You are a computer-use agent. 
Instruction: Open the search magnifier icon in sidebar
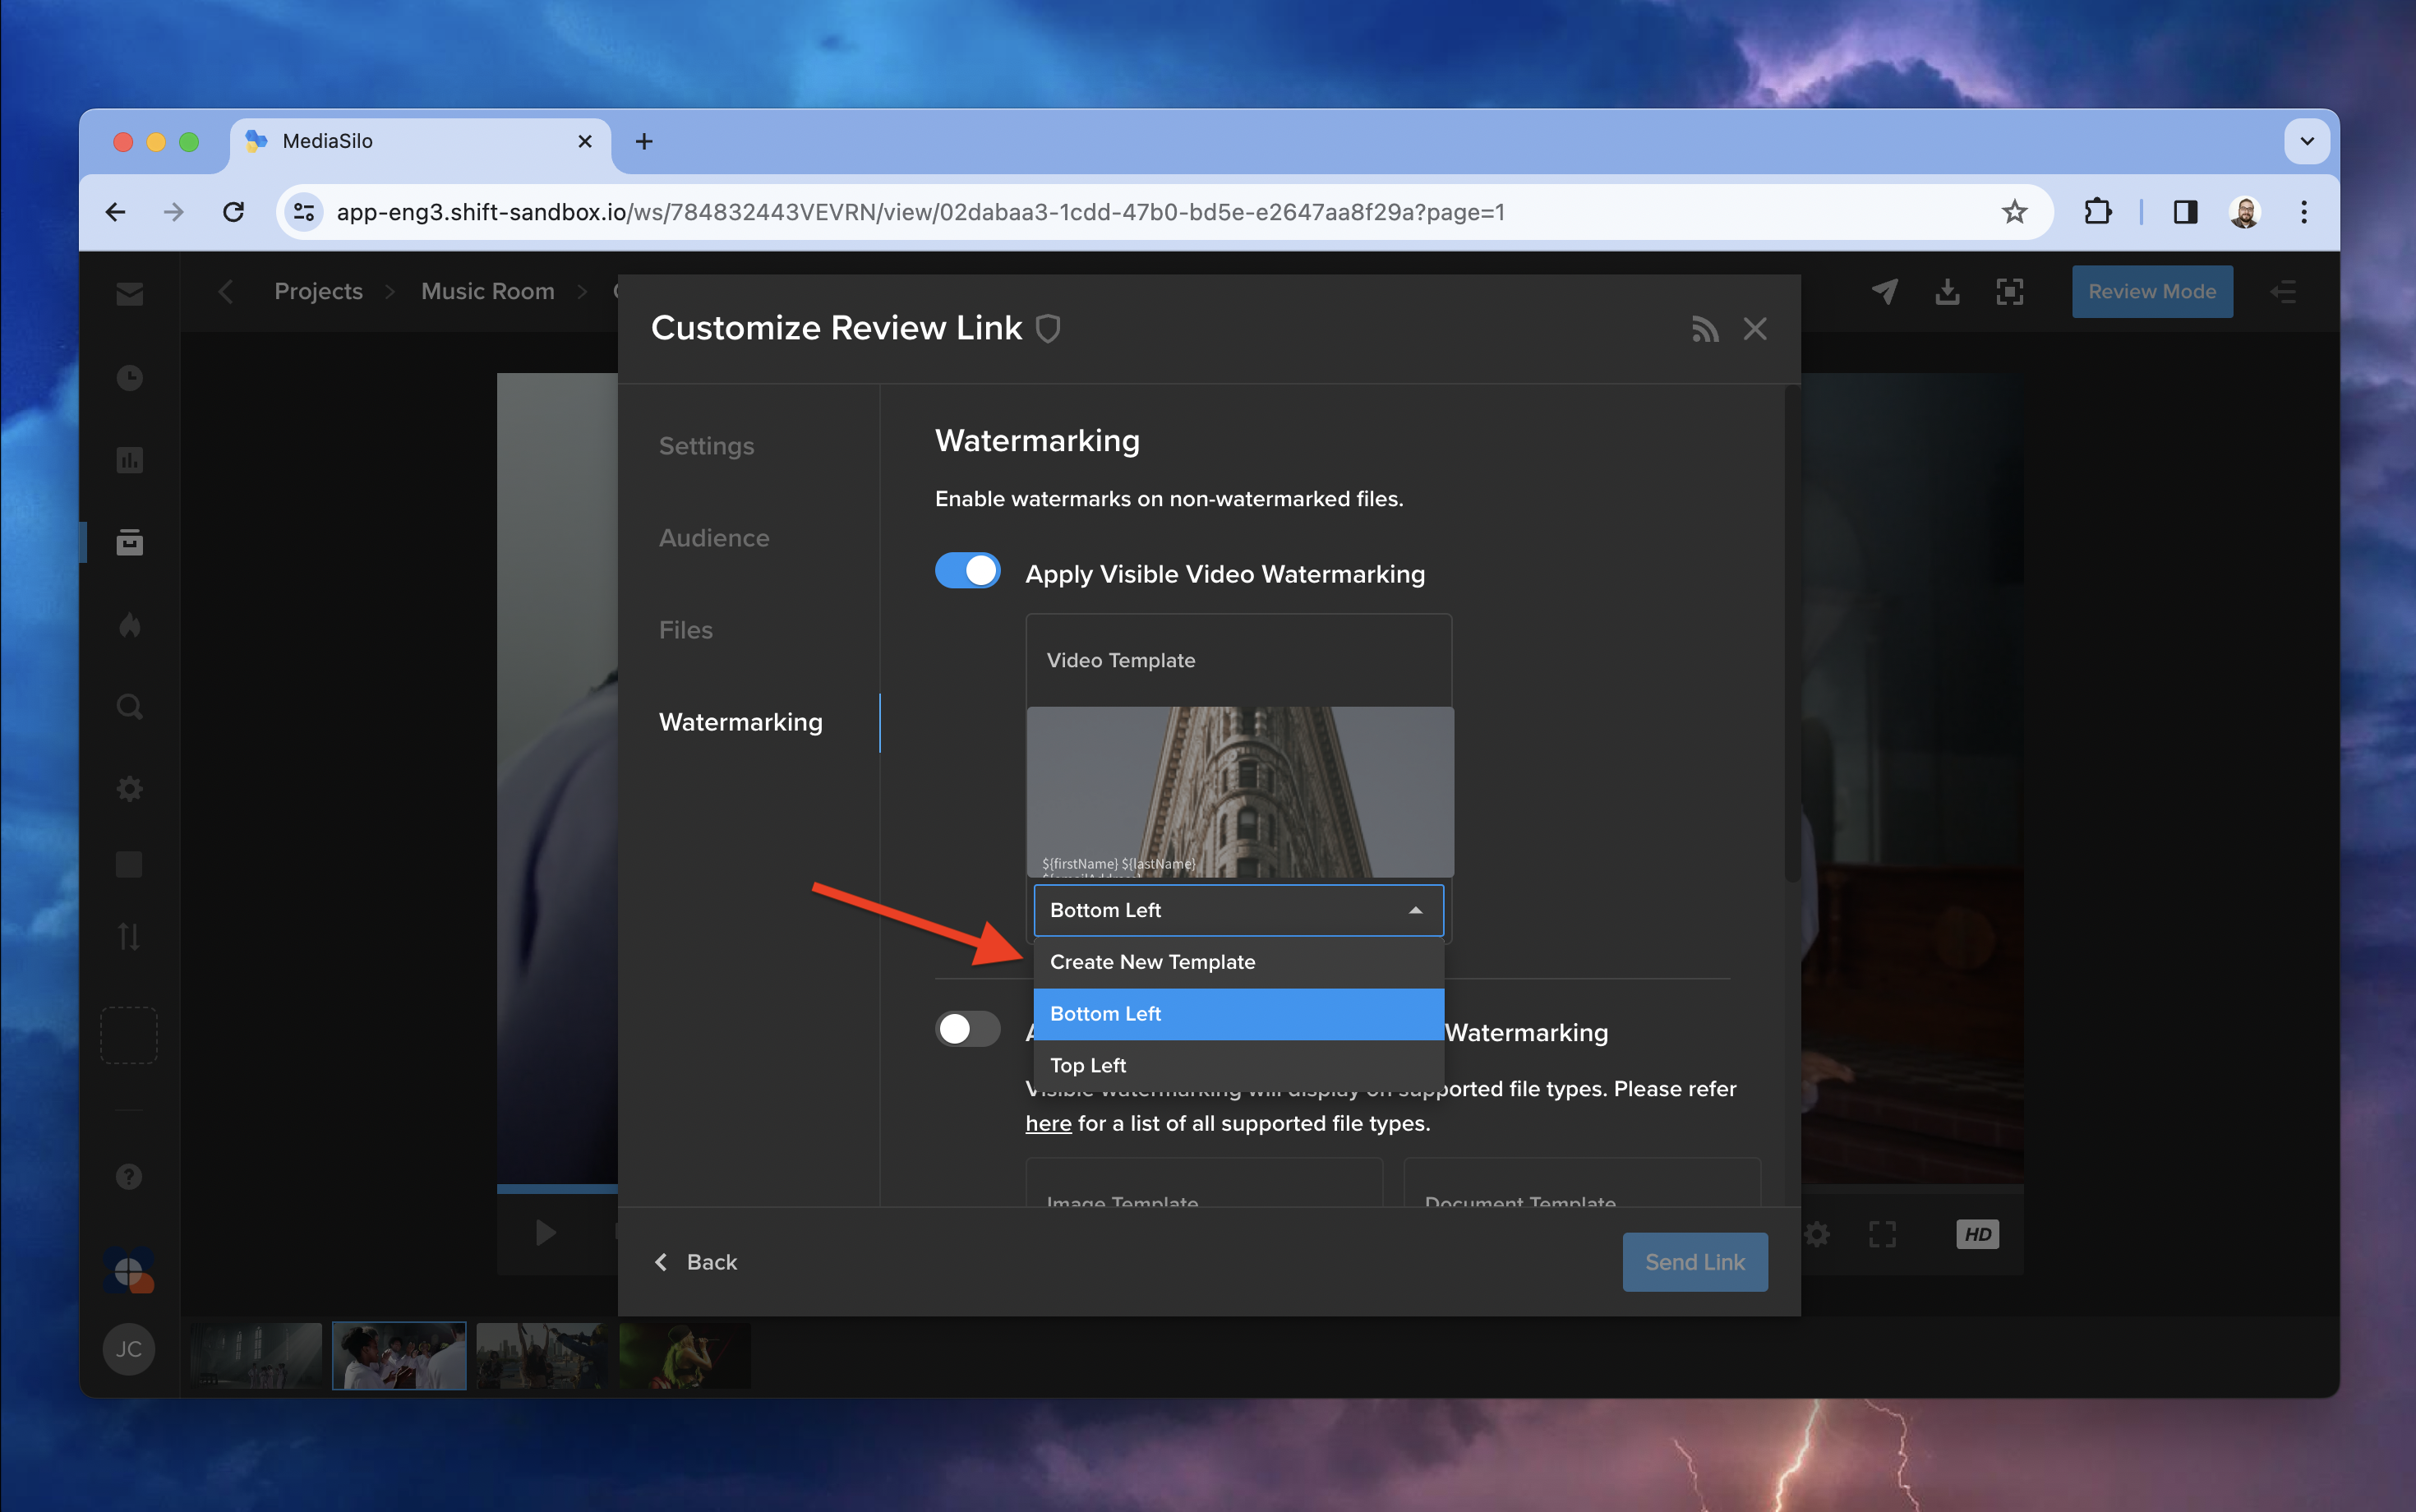[x=129, y=707]
